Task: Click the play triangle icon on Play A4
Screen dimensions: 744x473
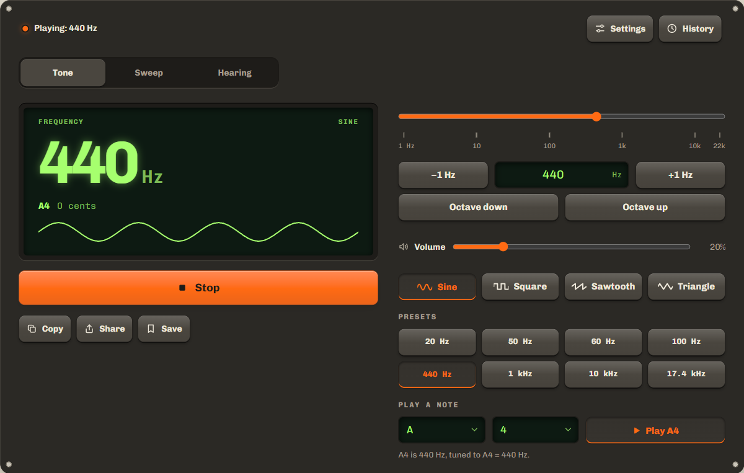Action: (637, 431)
